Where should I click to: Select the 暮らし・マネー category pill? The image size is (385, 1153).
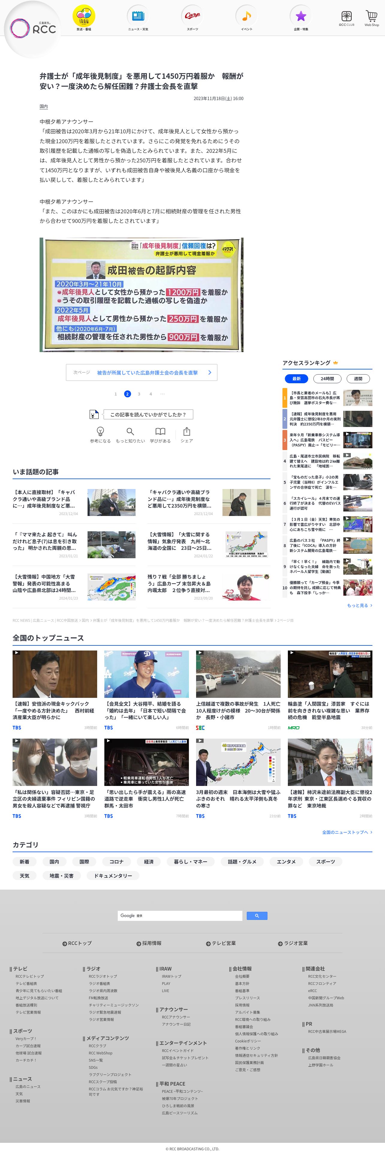[191, 862]
